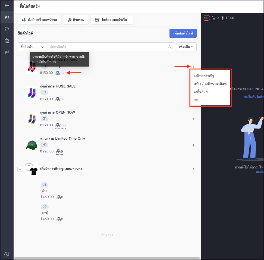
Task: Select แก้ไขคำสำคัญ from the menu
Action: click(204, 76)
